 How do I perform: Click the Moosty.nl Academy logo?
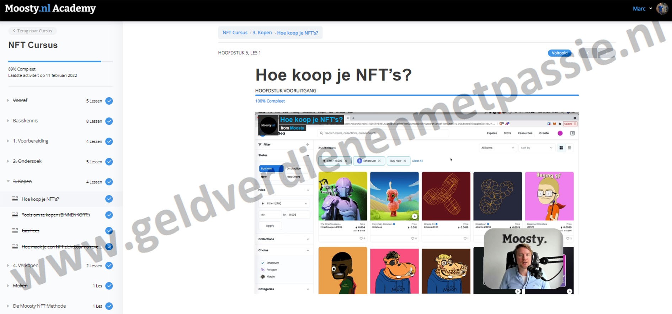50,9
